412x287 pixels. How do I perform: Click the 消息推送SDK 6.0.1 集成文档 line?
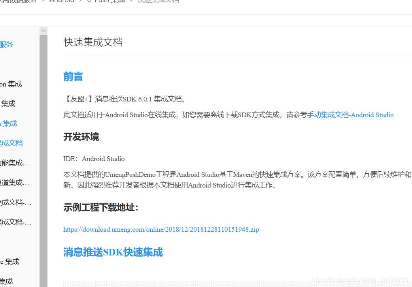point(125,99)
